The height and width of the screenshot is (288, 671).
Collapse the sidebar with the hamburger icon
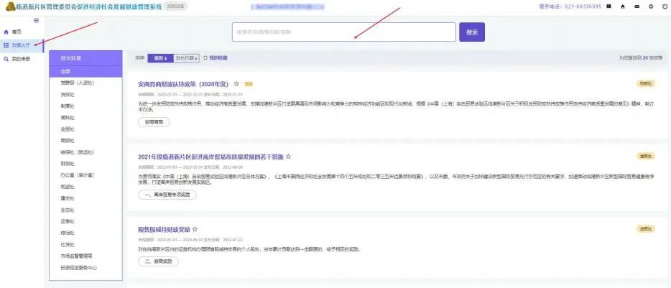point(37,21)
